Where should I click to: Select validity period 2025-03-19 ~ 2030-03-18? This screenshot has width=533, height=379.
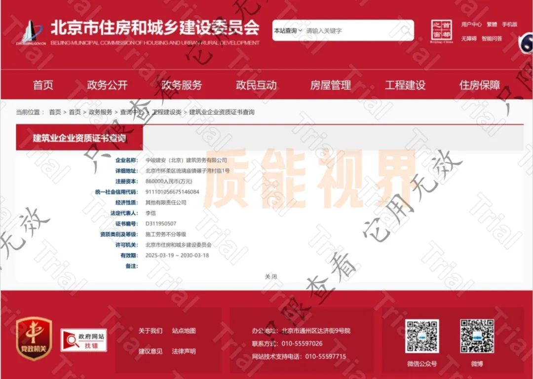[x=177, y=255]
